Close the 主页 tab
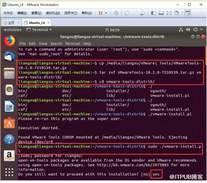Image resolution: width=207 pixels, height=183 pixels. tap(19, 23)
